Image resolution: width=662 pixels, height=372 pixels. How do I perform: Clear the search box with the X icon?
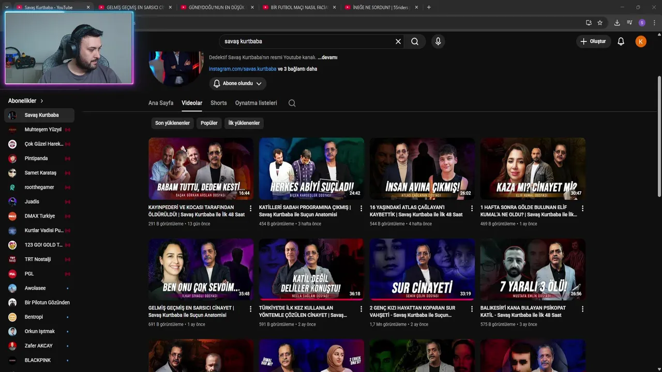point(398,41)
